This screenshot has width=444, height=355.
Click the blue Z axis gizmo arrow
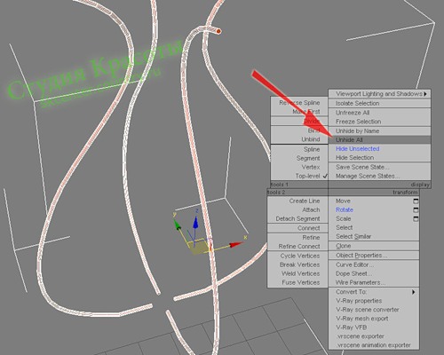point(195,222)
